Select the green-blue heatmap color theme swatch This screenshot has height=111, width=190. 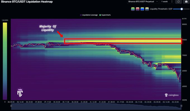click(x=133, y=9)
